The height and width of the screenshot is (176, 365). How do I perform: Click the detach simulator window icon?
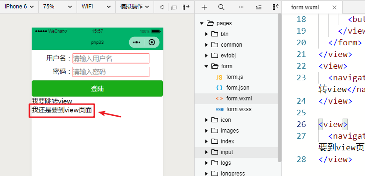(x=174, y=7)
